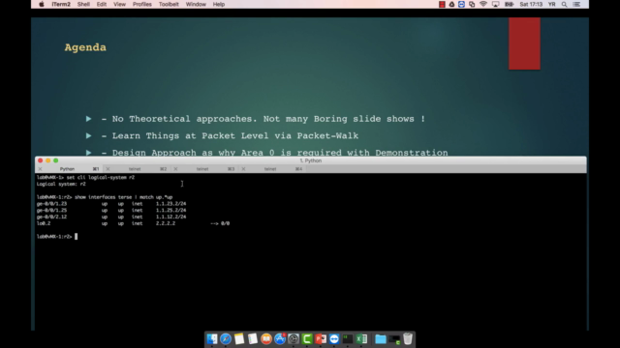Close the Python tab with its X
Screen dimensions: 620x348
click(x=40, y=169)
